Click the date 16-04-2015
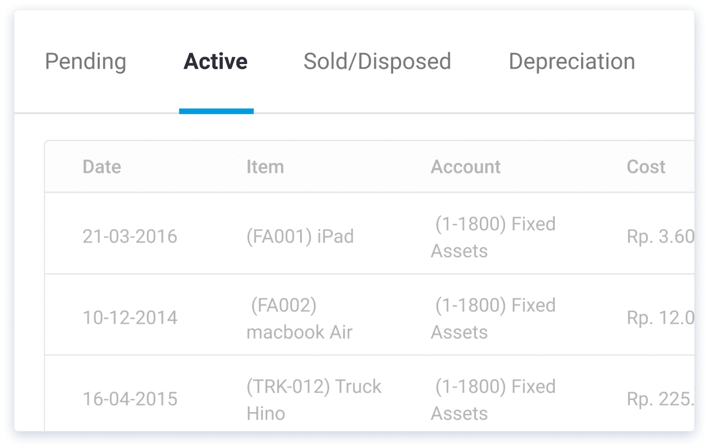Viewport: 708px width, 448px height. click(x=130, y=399)
